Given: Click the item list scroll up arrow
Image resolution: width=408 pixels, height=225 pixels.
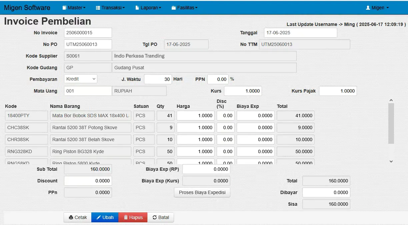Looking at the screenshot, I should 391,100.
